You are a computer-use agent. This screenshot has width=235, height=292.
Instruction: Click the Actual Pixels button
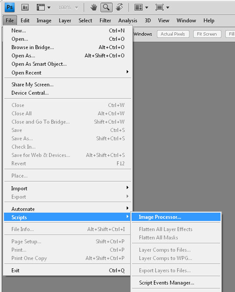tap(173, 34)
